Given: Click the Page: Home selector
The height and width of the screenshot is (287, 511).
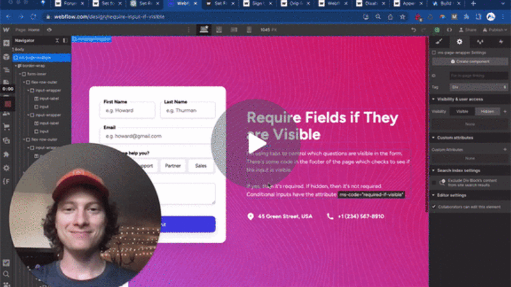Looking at the screenshot, I should tap(27, 29).
